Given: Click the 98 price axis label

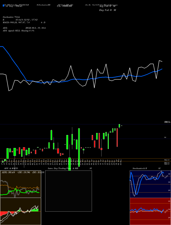Looking at the screenshot, I should point(165,137).
